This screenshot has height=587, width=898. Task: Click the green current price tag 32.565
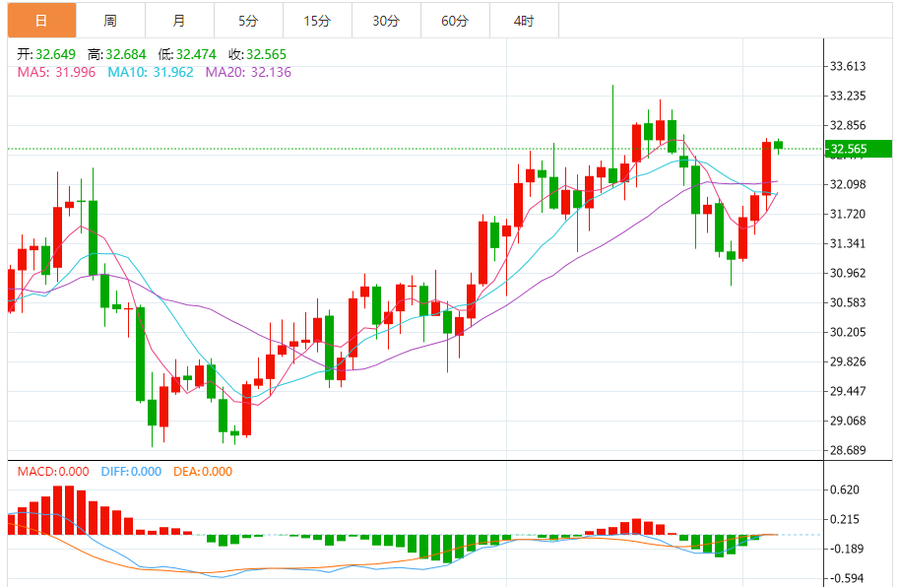pyautogui.click(x=858, y=149)
